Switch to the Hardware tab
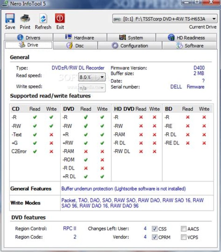 click(80, 37)
